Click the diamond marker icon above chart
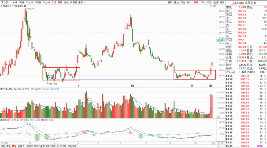267x148 pixels. 211,6
